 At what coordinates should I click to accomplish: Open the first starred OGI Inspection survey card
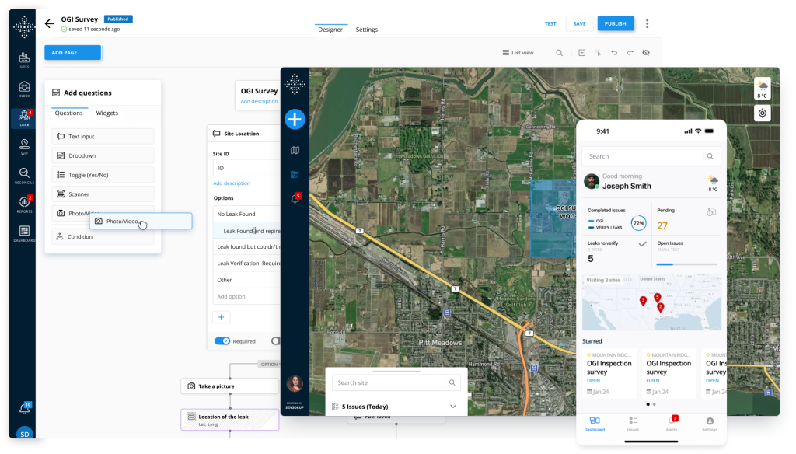coord(610,374)
